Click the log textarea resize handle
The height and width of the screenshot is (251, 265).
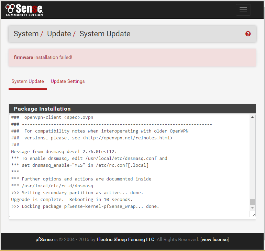pos(253,214)
